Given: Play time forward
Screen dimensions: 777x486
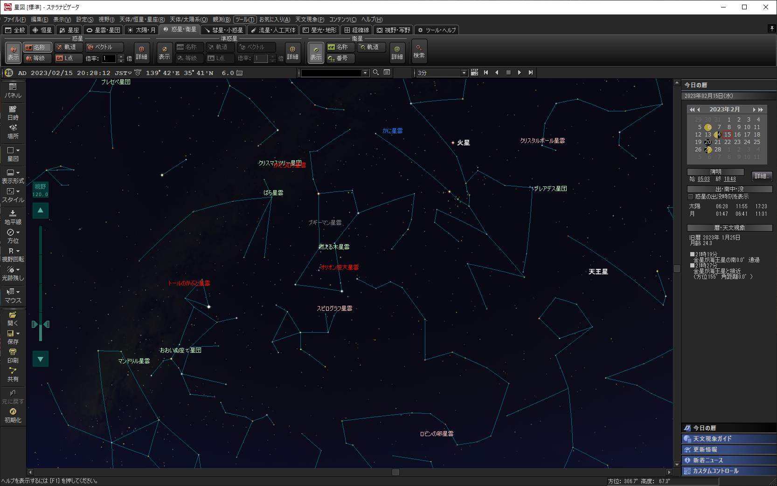Looking at the screenshot, I should tap(520, 73).
